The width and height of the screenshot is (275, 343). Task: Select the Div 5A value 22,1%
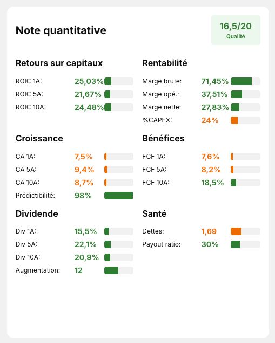pyautogui.click(x=85, y=244)
